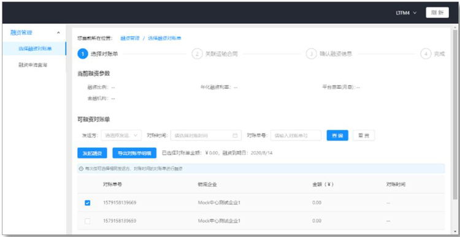Click scrollbar up arrow
The width and height of the screenshot is (460, 237).
(x=455, y=28)
